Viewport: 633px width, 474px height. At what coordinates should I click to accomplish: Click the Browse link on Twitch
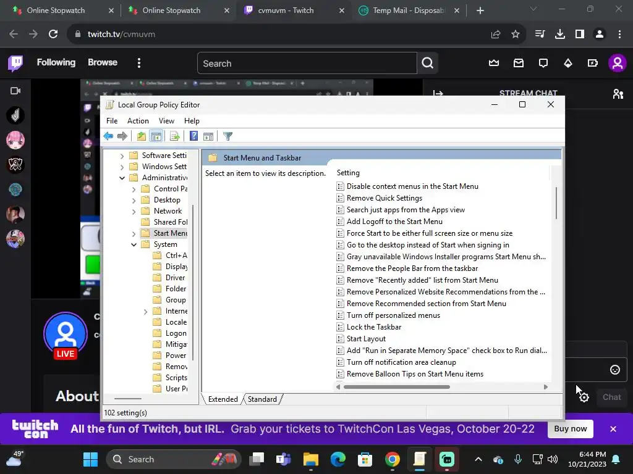click(103, 62)
